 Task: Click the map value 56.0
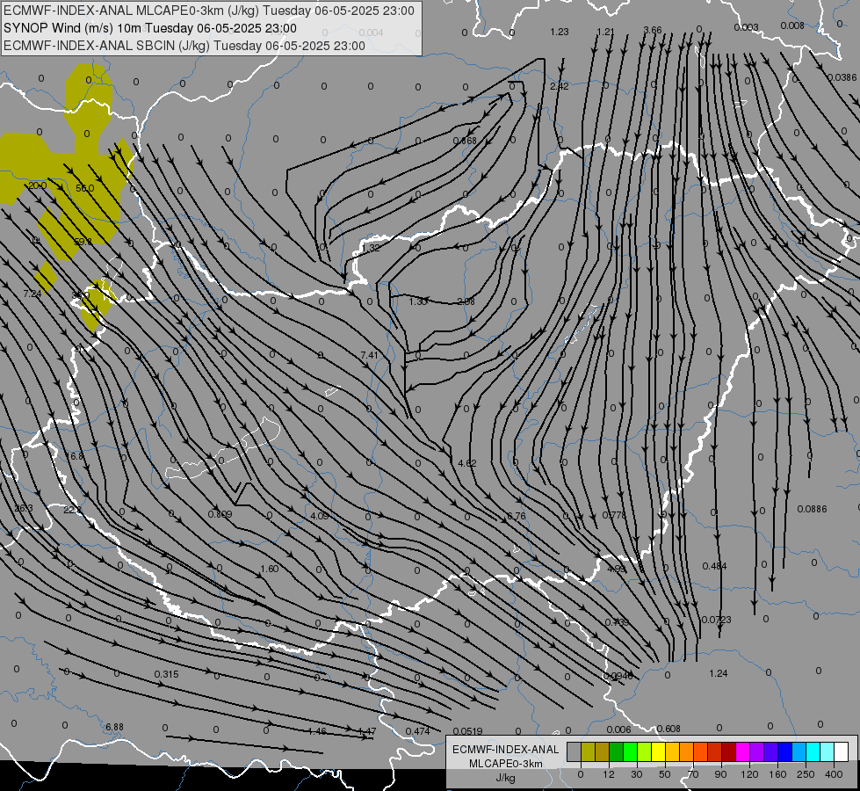click(85, 188)
